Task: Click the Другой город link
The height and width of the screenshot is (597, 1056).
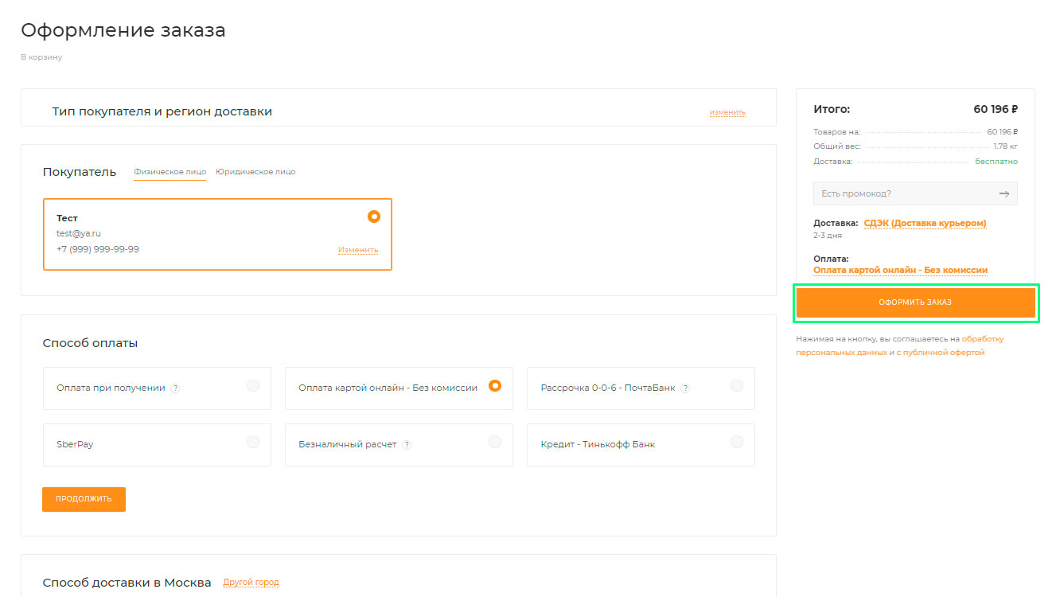Action: (x=251, y=583)
